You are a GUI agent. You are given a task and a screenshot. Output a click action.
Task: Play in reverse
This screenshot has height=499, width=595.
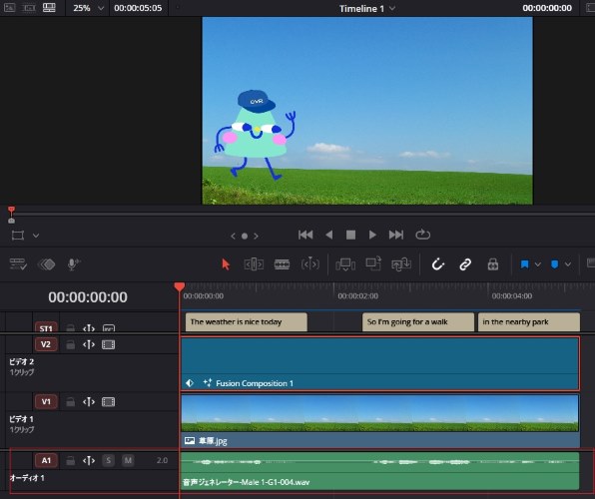329,235
